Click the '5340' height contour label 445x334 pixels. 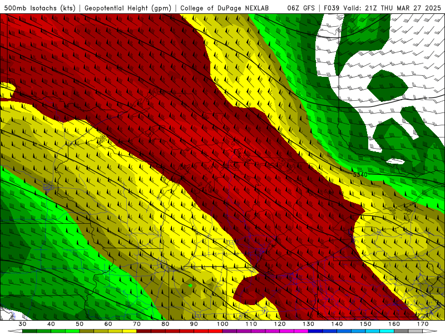click(x=360, y=175)
